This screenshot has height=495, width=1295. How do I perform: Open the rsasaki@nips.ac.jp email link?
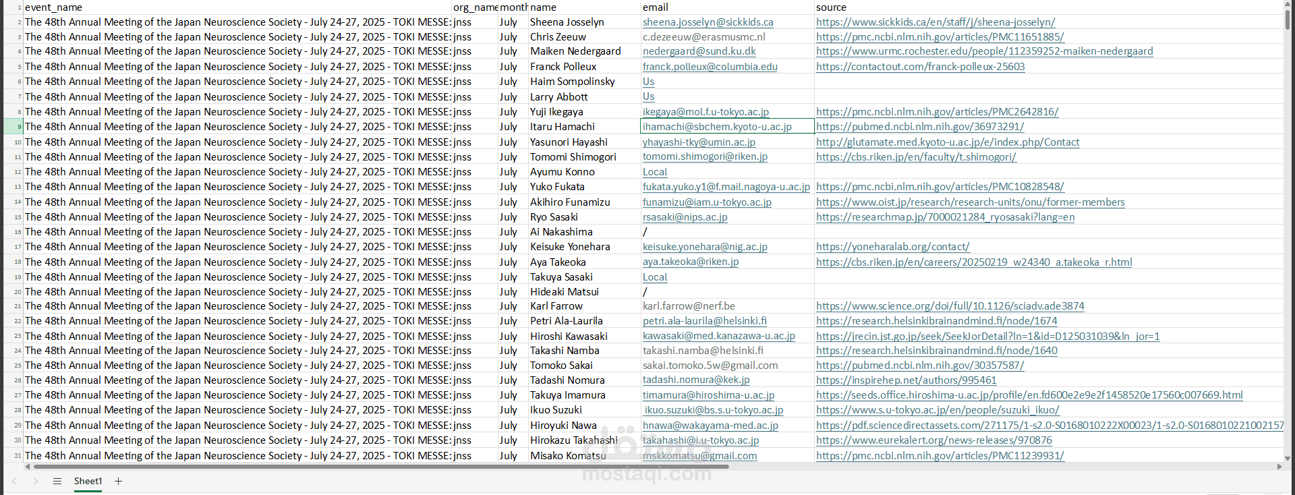[685, 217]
